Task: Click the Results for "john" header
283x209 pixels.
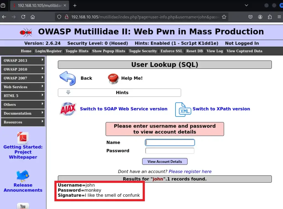Action: pos(165,179)
